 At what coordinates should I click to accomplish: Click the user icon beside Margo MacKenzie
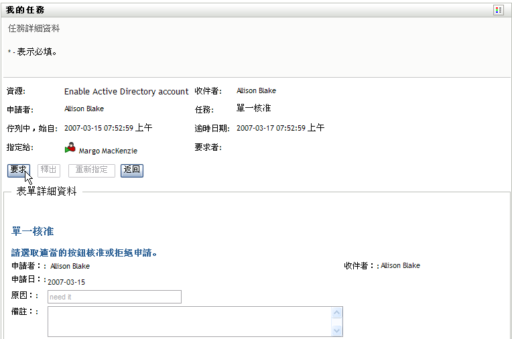pos(70,149)
